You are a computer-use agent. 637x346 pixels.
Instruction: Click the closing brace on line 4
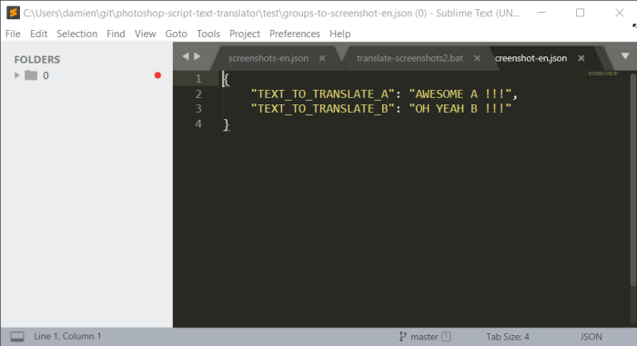pos(227,124)
